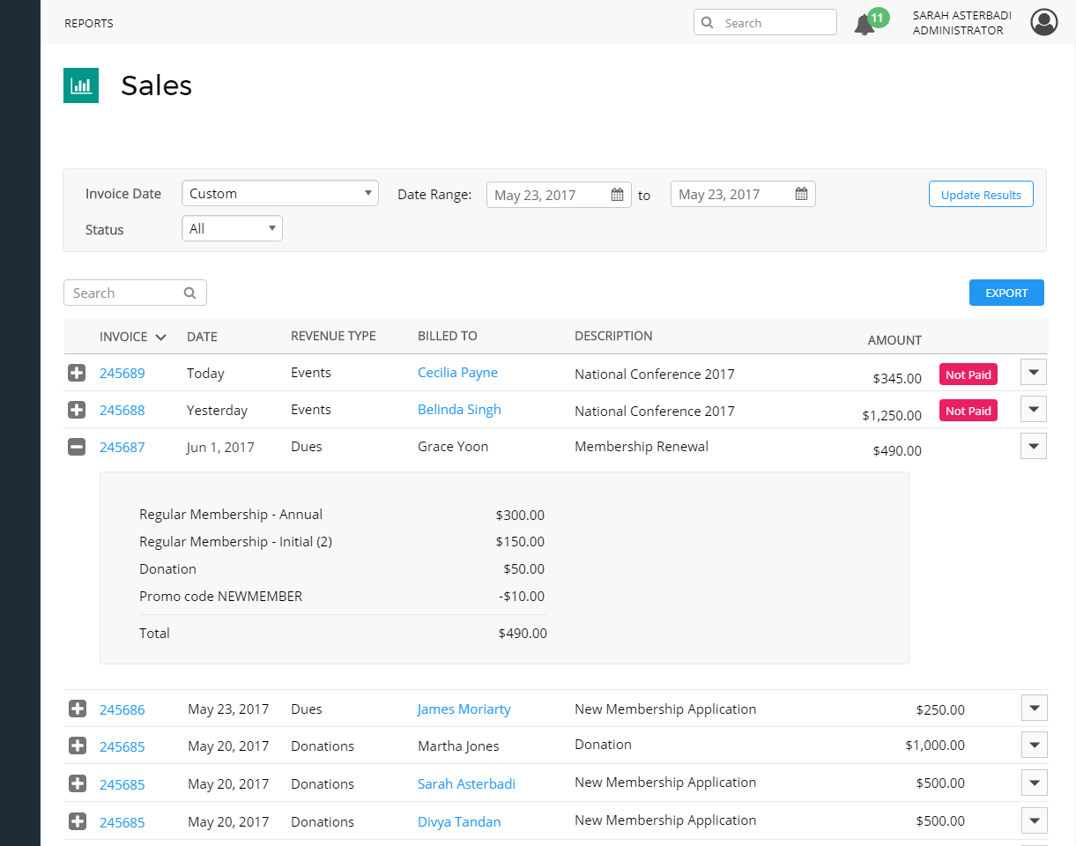Open the Belinda Singh billed-to link
The height and width of the screenshot is (846, 1076).
459,410
